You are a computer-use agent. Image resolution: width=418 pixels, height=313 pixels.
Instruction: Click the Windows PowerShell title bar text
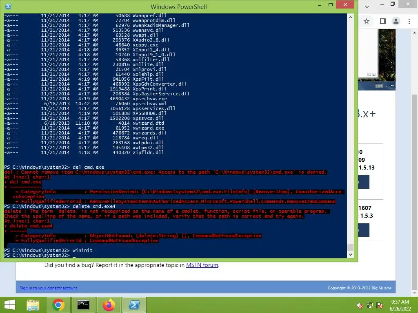coord(179,7)
